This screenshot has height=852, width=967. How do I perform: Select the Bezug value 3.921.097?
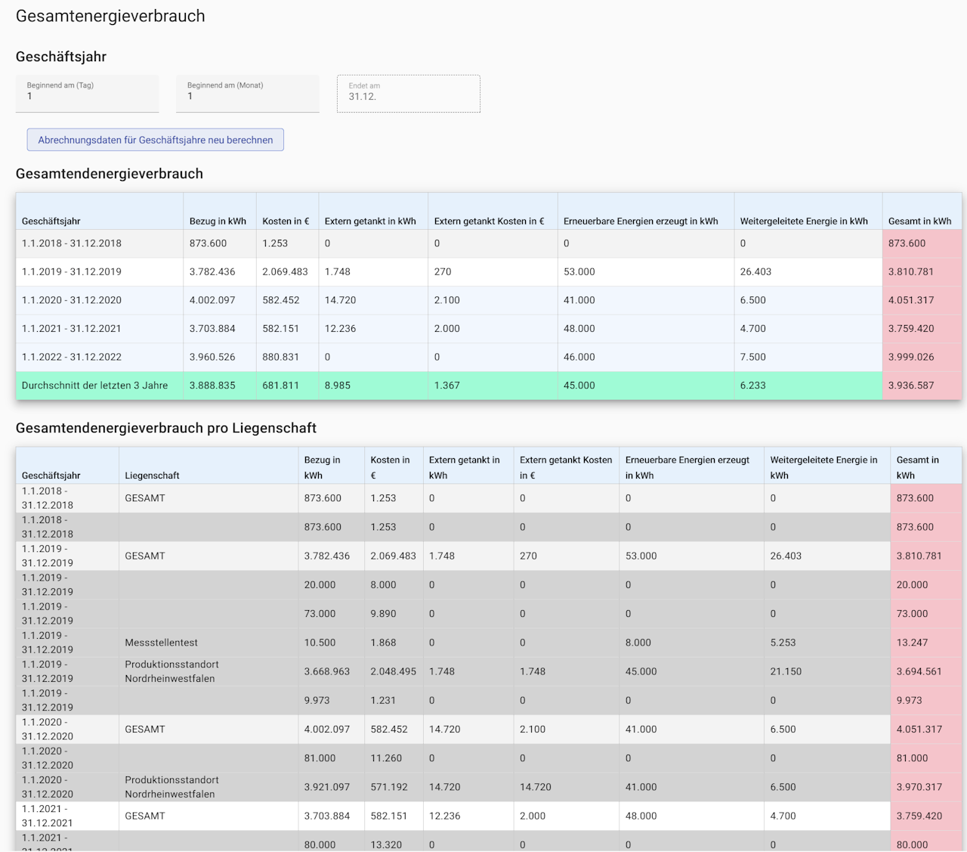coord(326,787)
